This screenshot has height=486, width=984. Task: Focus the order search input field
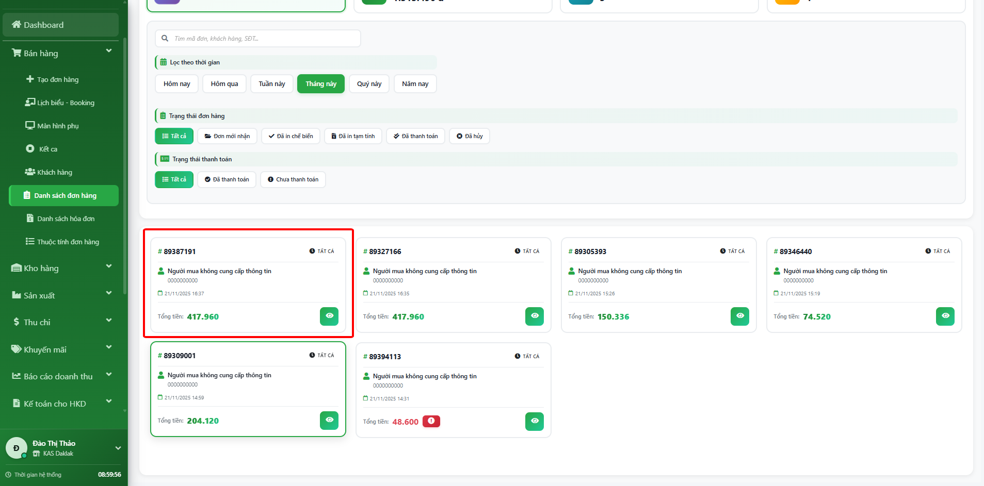263,39
